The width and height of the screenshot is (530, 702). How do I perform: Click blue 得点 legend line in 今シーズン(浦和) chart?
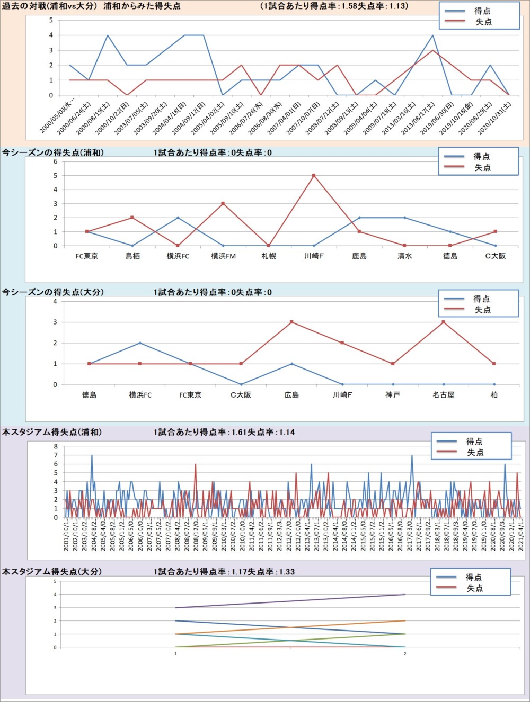[x=454, y=157]
